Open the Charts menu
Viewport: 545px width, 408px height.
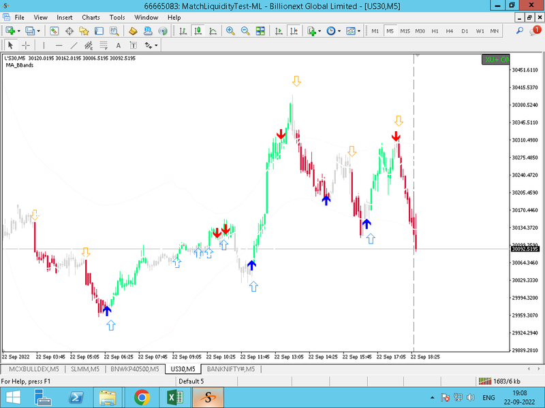tap(91, 18)
